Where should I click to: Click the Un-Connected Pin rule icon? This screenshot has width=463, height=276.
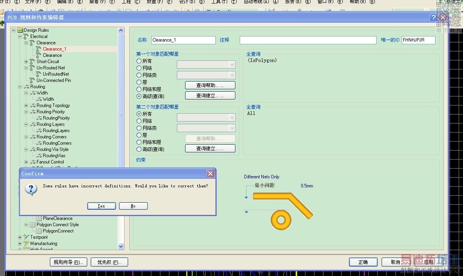(33, 80)
